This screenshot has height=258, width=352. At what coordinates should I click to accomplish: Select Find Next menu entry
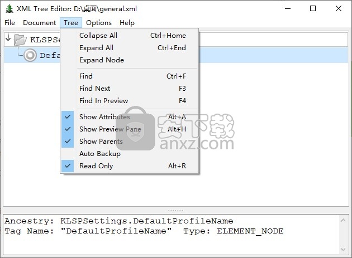click(x=130, y=89)
